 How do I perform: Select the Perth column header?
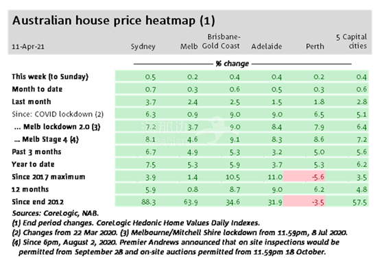[315, 47]
